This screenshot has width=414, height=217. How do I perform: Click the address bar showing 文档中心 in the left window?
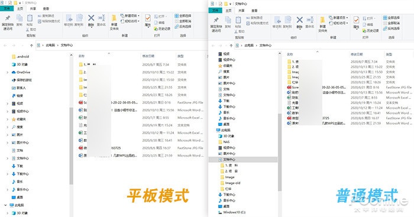pos(121,46)
